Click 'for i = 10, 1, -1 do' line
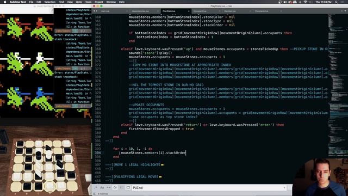Viewport: 348px width, 196px height. click(133, 149)
